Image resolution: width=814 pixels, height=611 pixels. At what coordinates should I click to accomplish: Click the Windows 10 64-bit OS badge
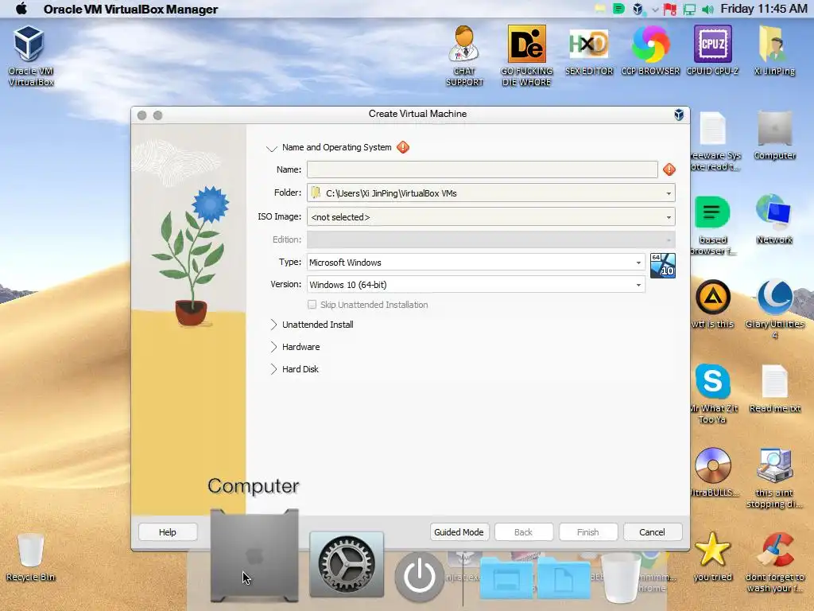click(x=662, y=266)
